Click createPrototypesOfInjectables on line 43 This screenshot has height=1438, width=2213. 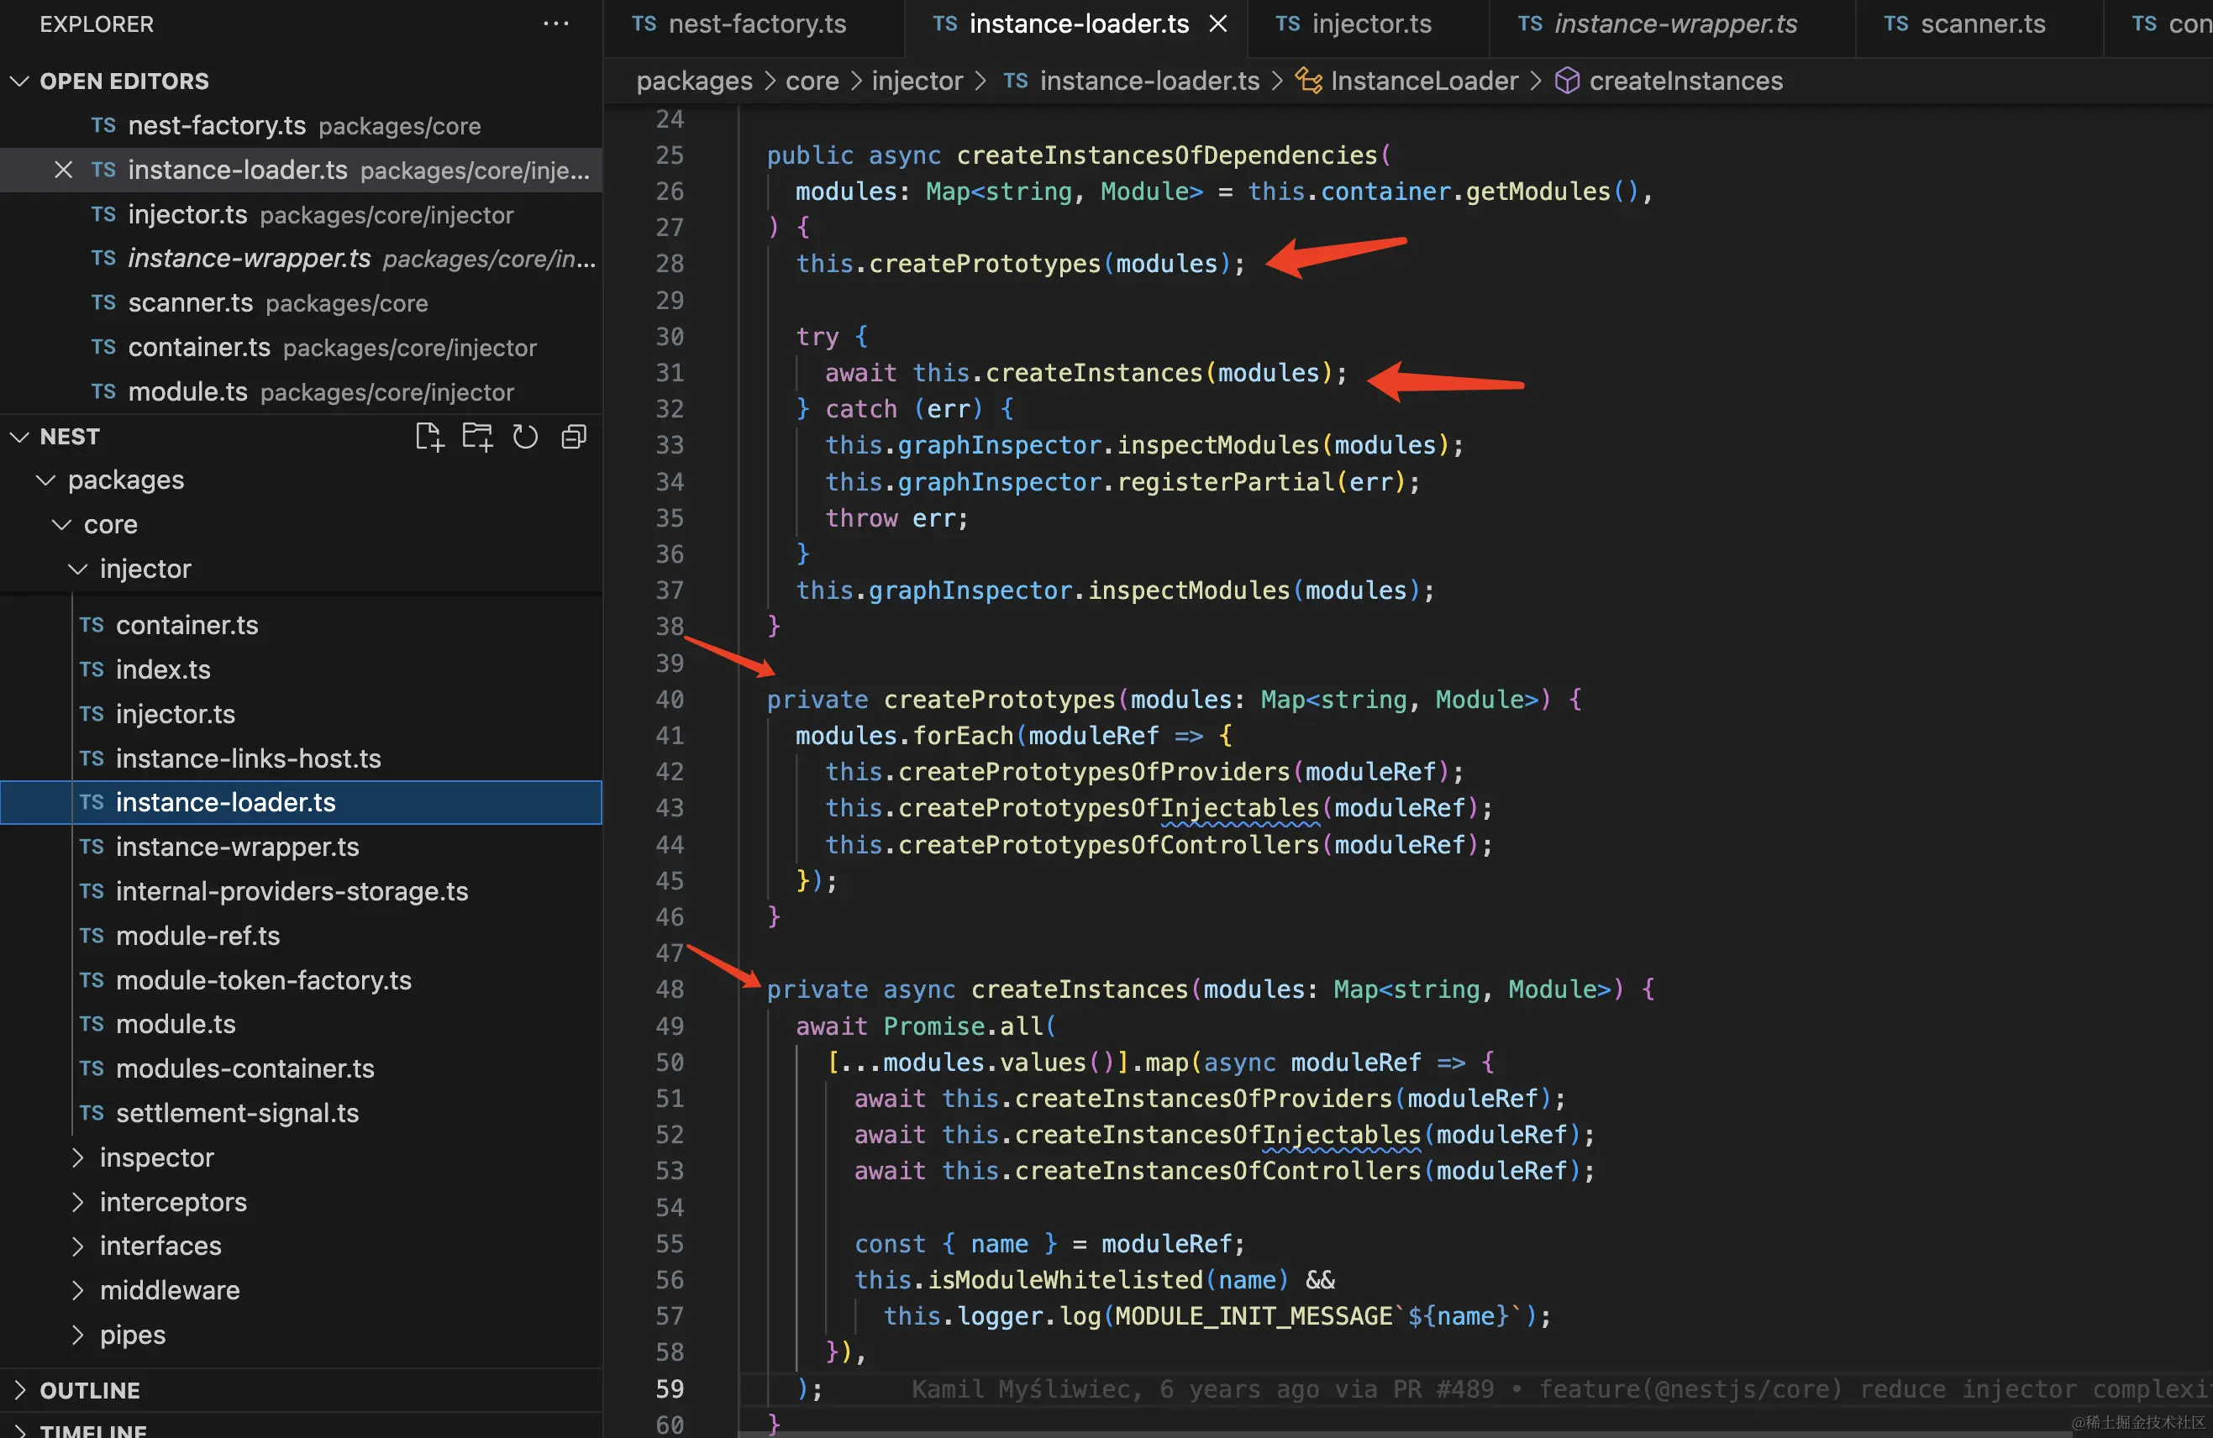(1108, 808)
